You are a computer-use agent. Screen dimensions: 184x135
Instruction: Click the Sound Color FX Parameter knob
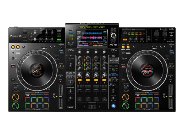point(71,83)
